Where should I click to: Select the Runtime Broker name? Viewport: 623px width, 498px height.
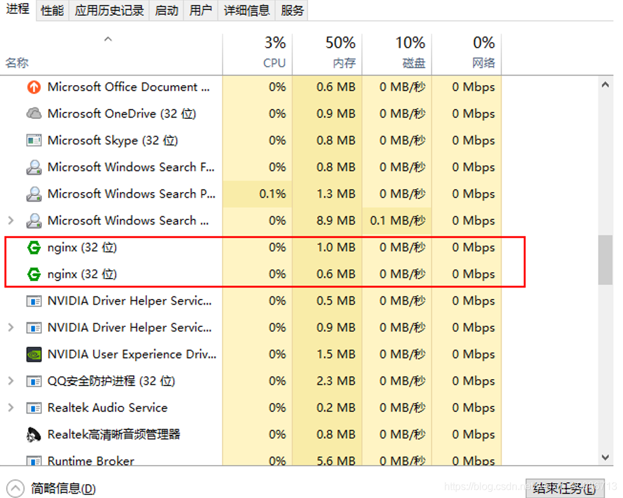point(91,461)
